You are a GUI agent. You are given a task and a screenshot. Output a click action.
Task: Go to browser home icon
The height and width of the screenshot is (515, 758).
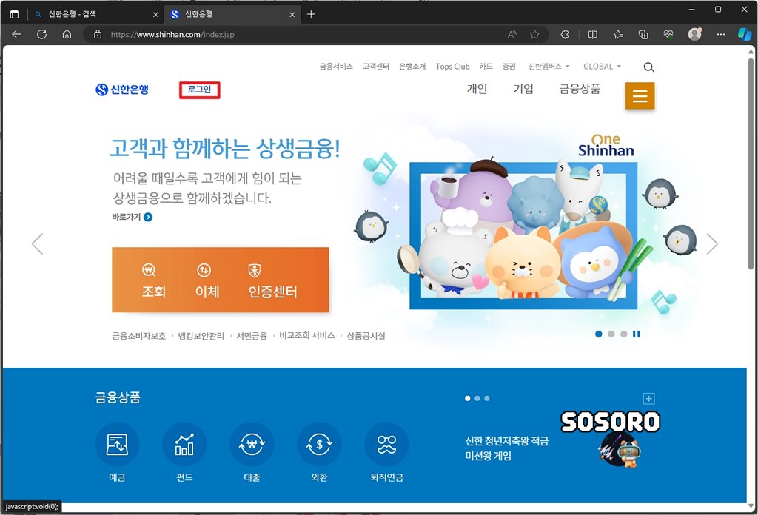[x=67, y=34]
